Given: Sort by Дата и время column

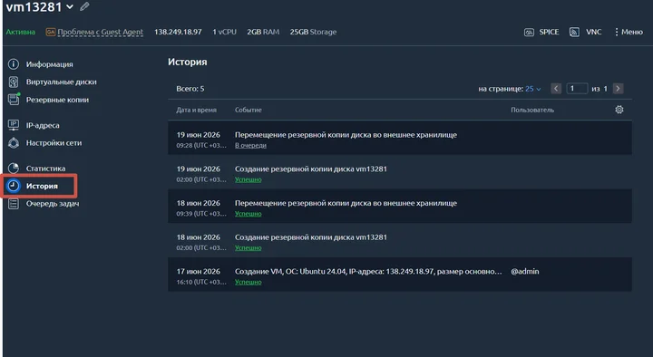Looking at the screenshot, I should click(x=196, y=111).
